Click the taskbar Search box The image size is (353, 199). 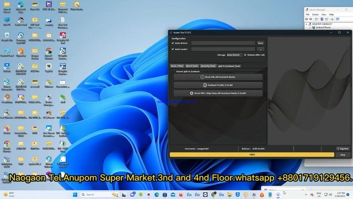[99, 195]
